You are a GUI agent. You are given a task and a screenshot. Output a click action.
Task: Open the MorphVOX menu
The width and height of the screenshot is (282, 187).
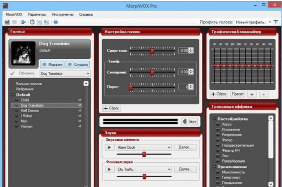14,14
